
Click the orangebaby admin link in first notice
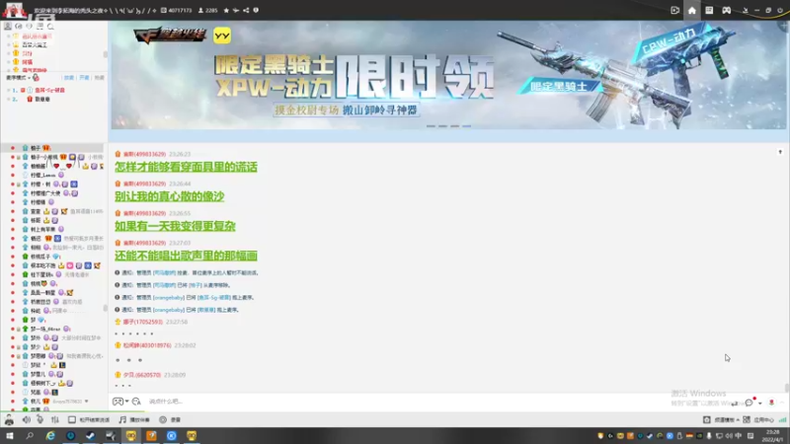(x=169, y=298)
